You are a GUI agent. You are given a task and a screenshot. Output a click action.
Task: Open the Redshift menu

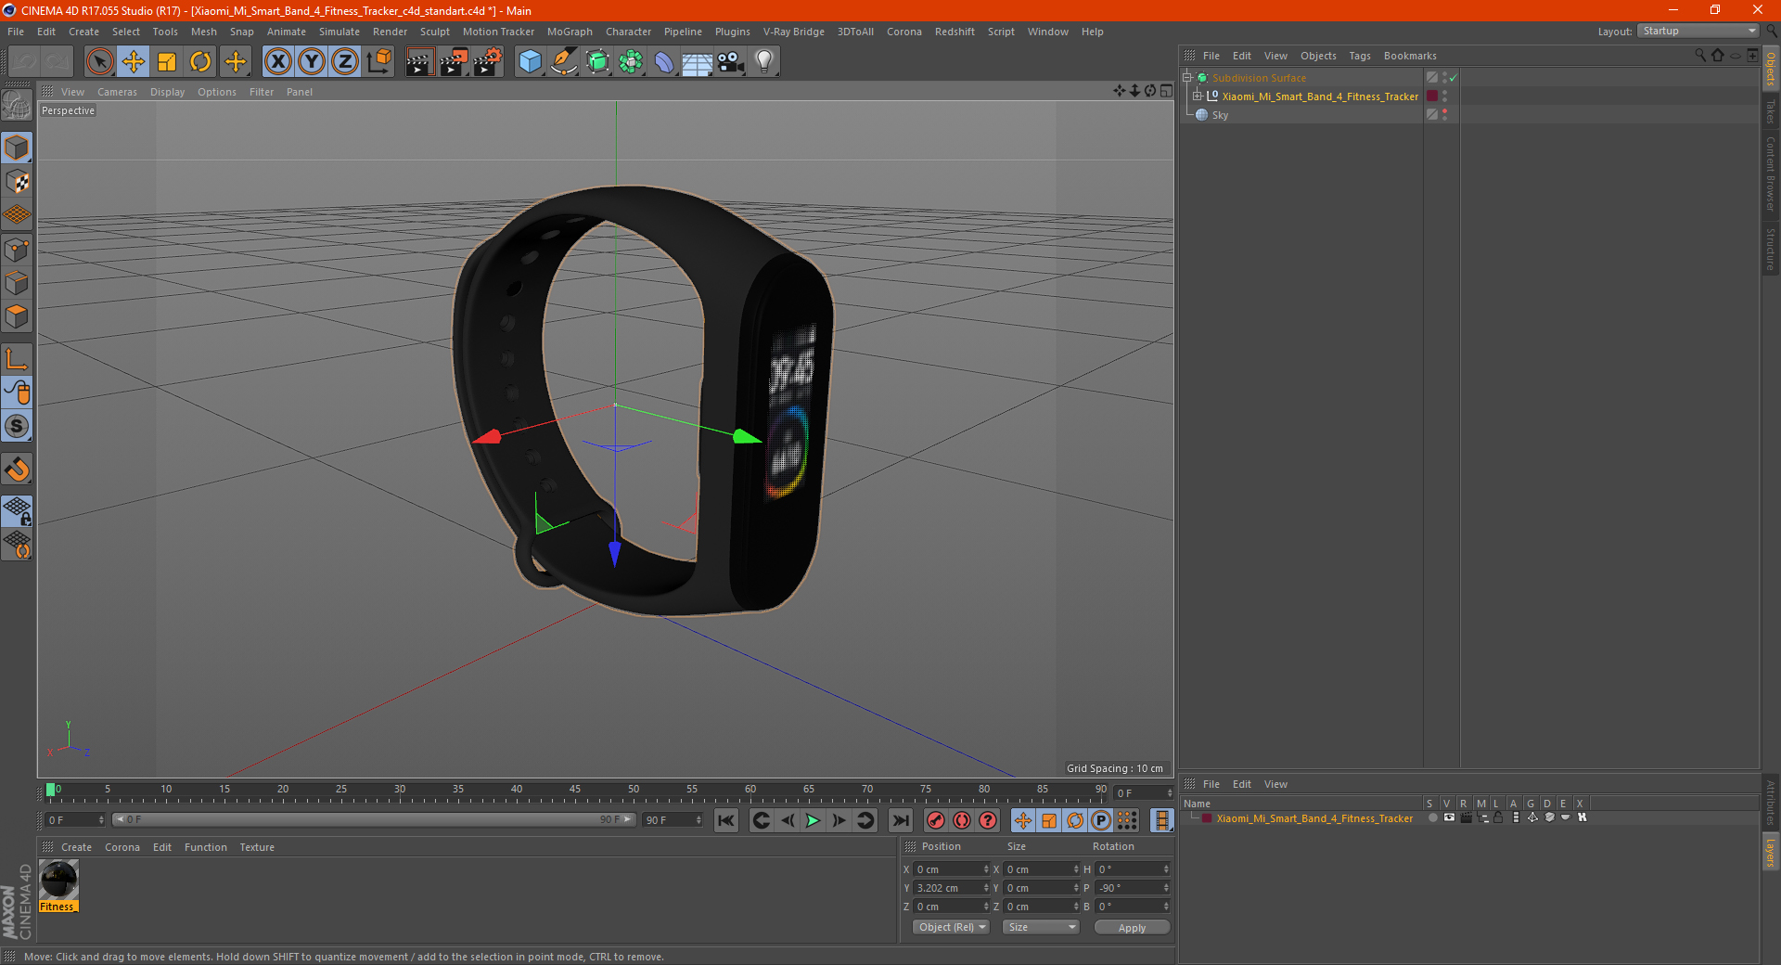[x=955, y=32]
